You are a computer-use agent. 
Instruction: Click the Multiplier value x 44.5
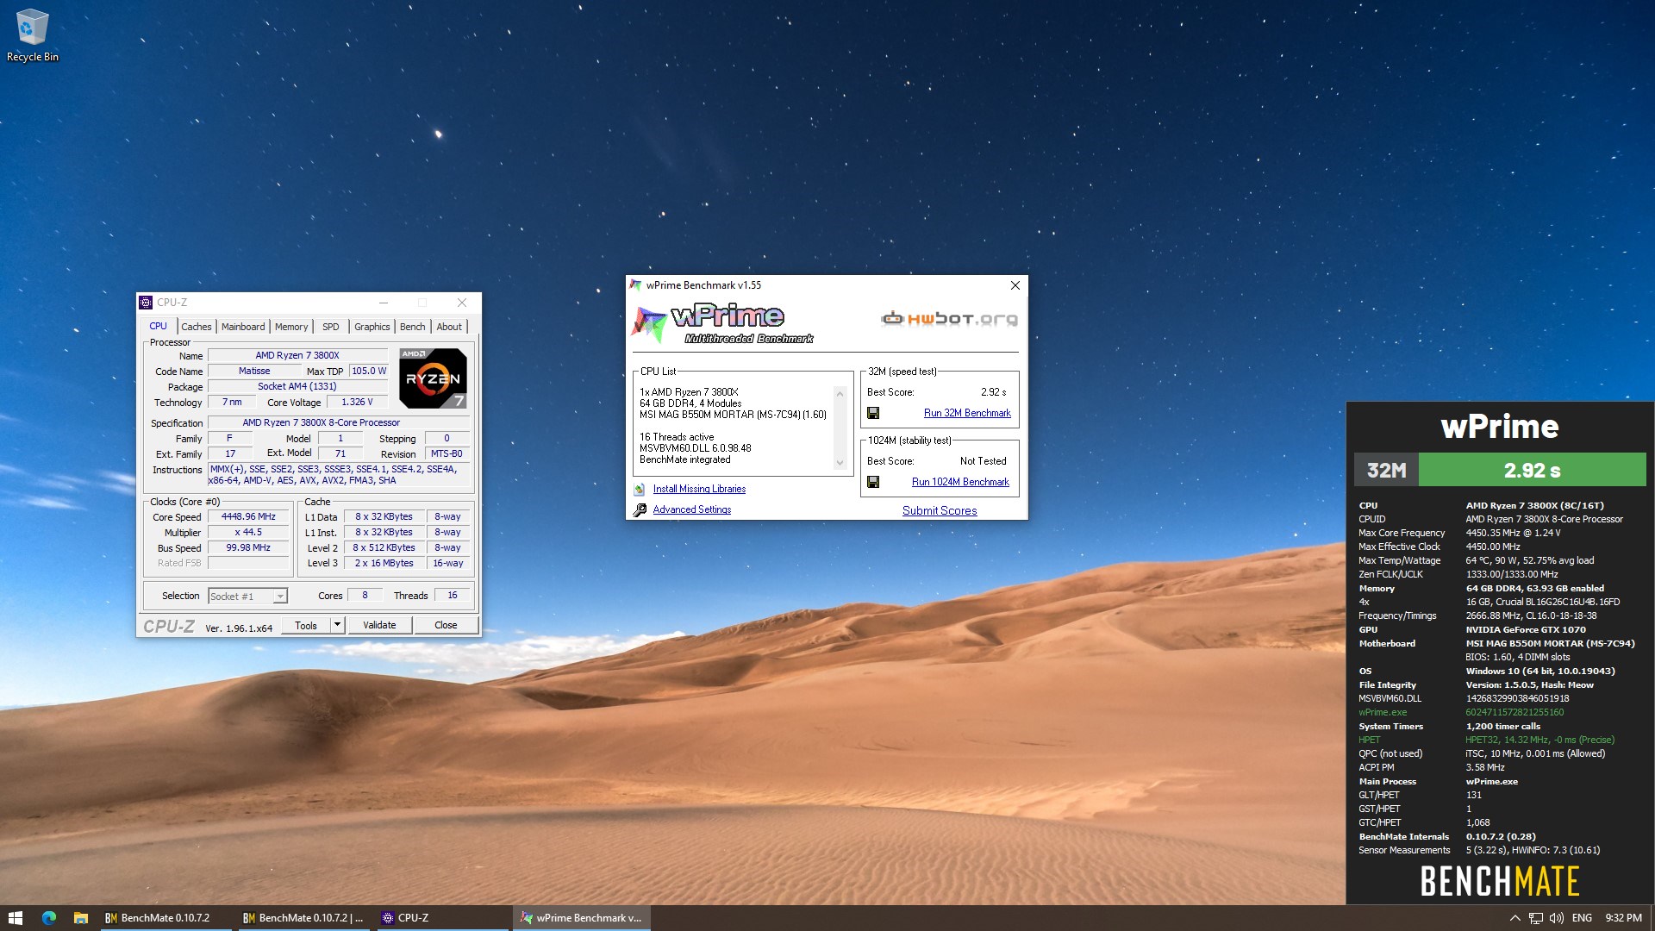[248, 532]
